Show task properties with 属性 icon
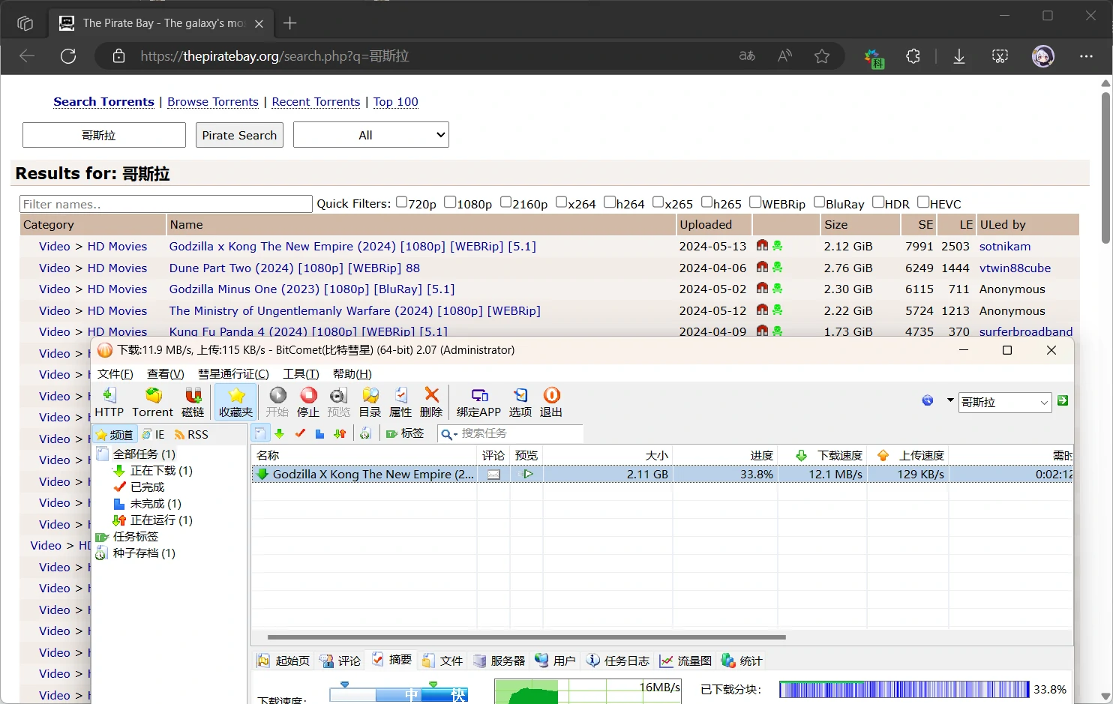The width and height of the screenshot is (1113, 704). click(400, 402)
